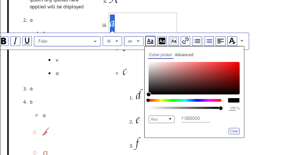This screenshot has width=303, height=155.
Task: Open the px unit dropdown
Action: pyautogui.click(x=134, y=41)
